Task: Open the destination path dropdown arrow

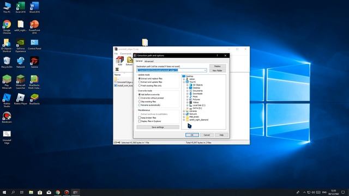Action: click(x=205, y=70)
